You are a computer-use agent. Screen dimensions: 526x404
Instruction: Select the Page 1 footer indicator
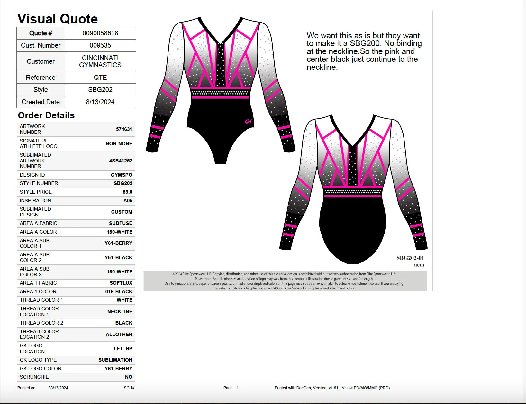(x=231, y=388)
